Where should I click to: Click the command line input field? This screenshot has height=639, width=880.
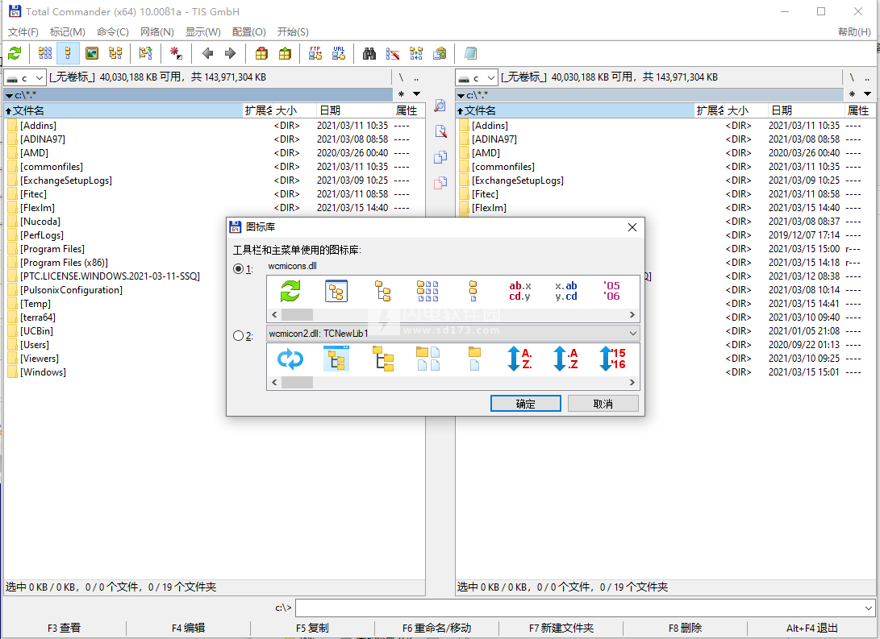pyautogui.click(x=578, y=608)
